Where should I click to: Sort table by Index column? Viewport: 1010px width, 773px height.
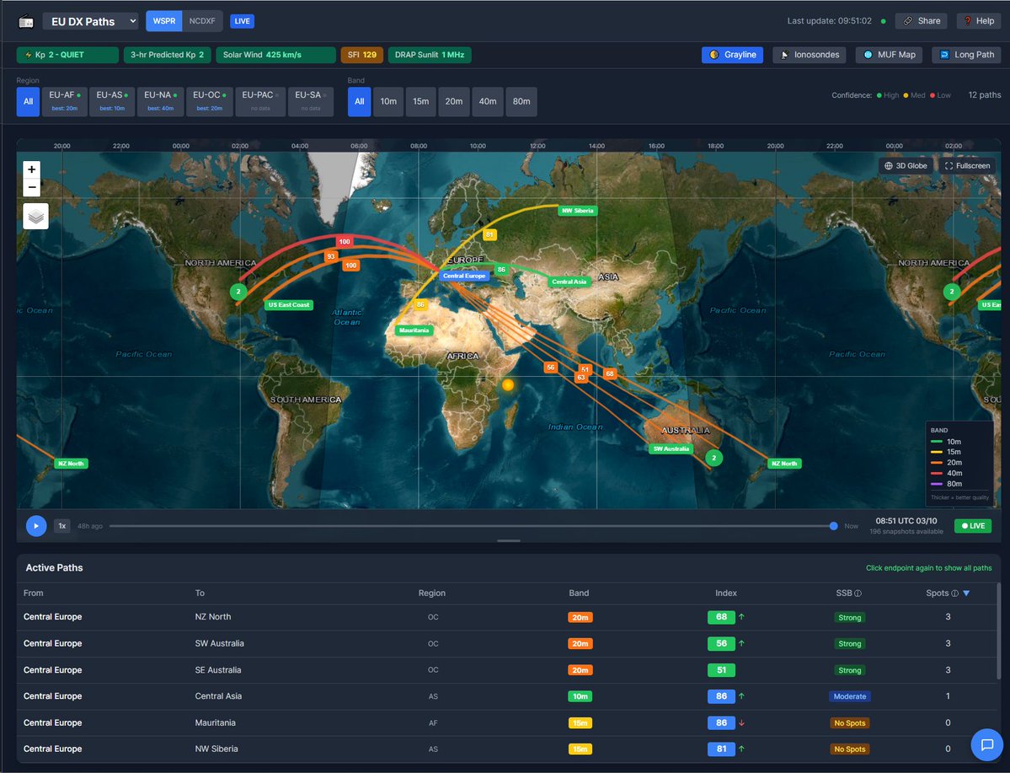click(726, 593)
